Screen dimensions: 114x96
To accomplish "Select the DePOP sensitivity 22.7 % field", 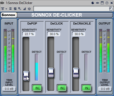I will [x=29, y=34].
